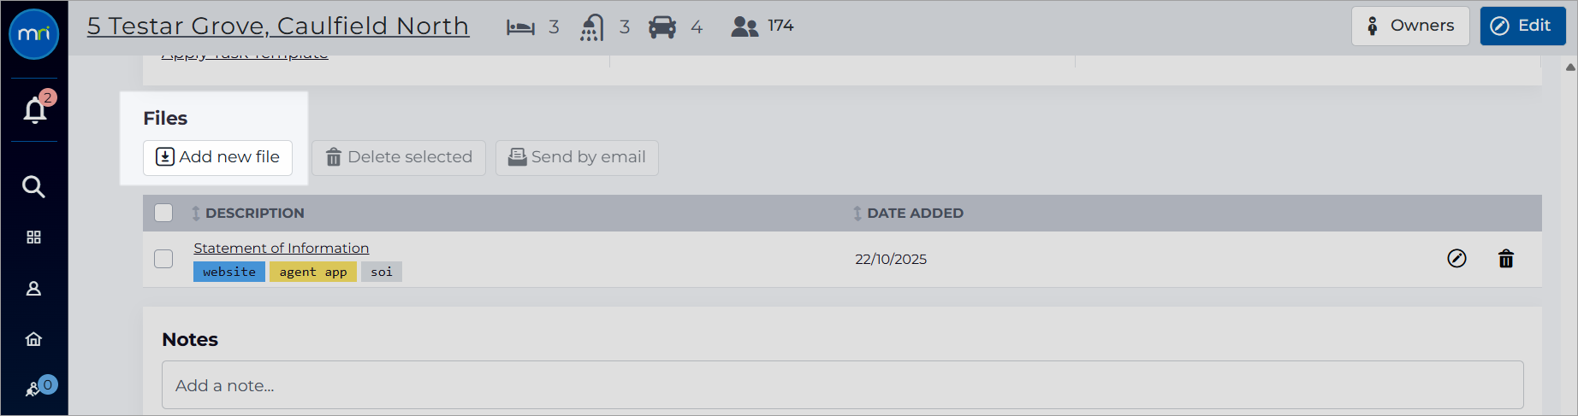Viewport: 1578px width, 416px height.
Task: Open notifications bell in sidebar
Action: 35,110
